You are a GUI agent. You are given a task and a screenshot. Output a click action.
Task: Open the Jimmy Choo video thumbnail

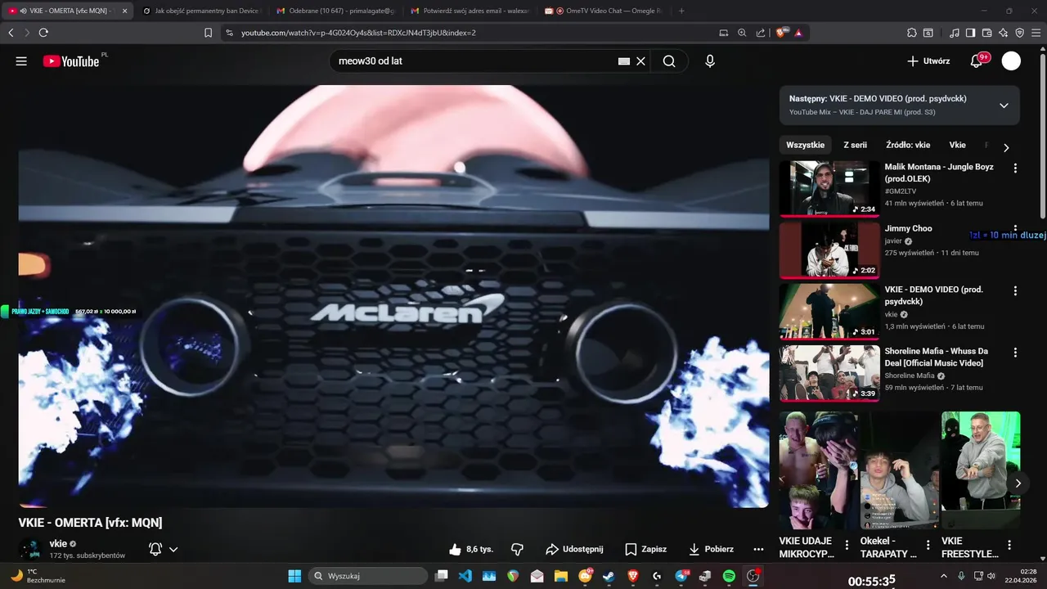click(x=829, y=250)
